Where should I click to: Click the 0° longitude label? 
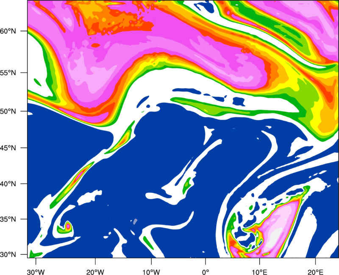tap(206, 272)
